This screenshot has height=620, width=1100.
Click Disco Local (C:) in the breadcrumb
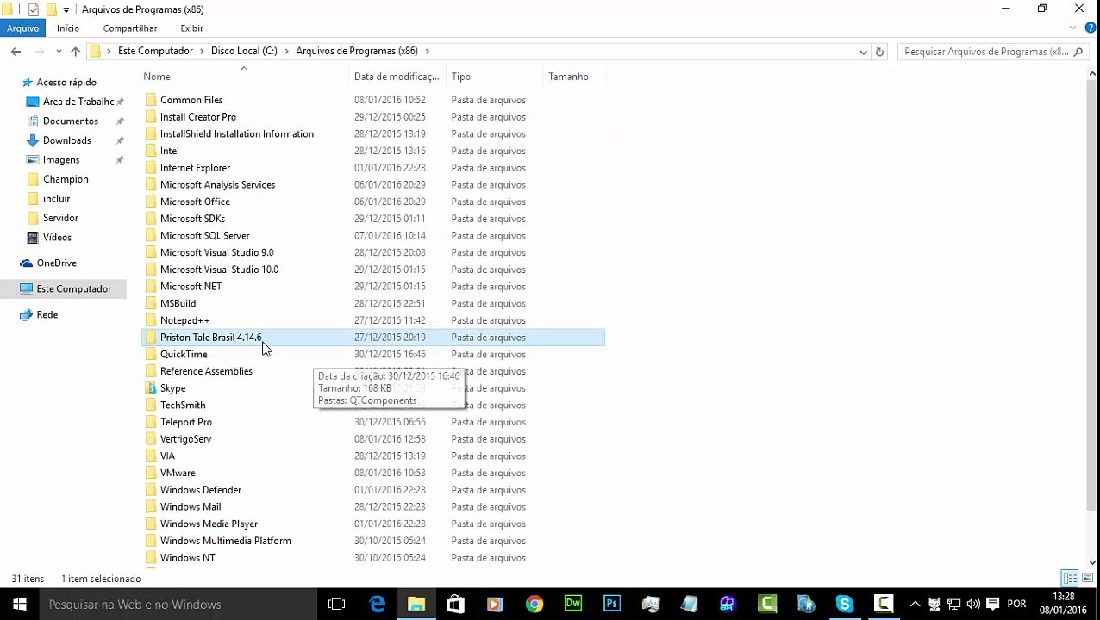pos(244,51)
